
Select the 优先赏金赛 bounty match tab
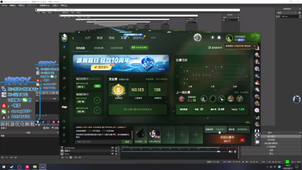pyautogui.click(x=99, y=48)
